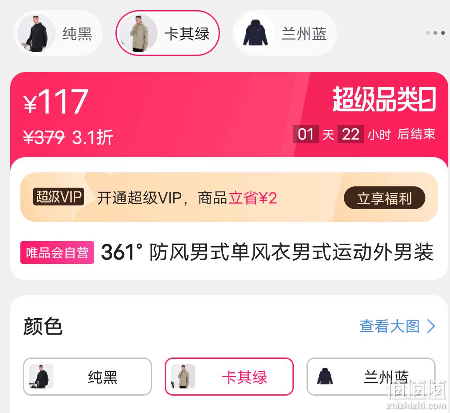Open the 361° product title
The image size is (450, 413).
point(267,252)
